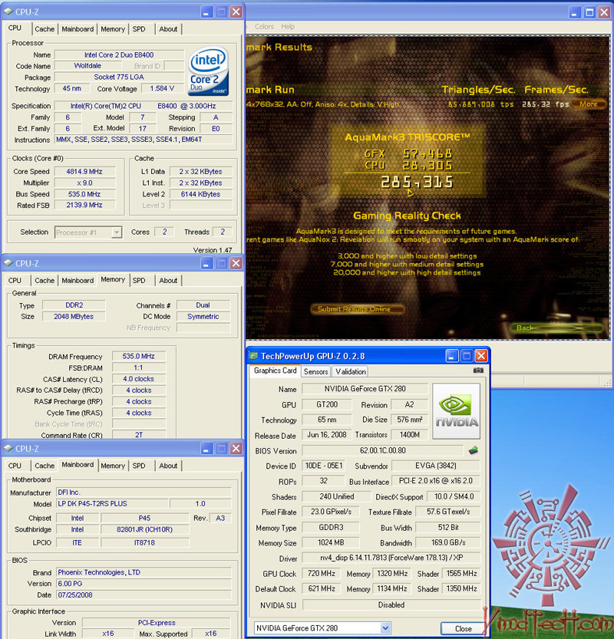Click the DRAM Frequency 535.0 MHz value
The height and width of the screenshot is (639, 614).
[x=139, y=356]
